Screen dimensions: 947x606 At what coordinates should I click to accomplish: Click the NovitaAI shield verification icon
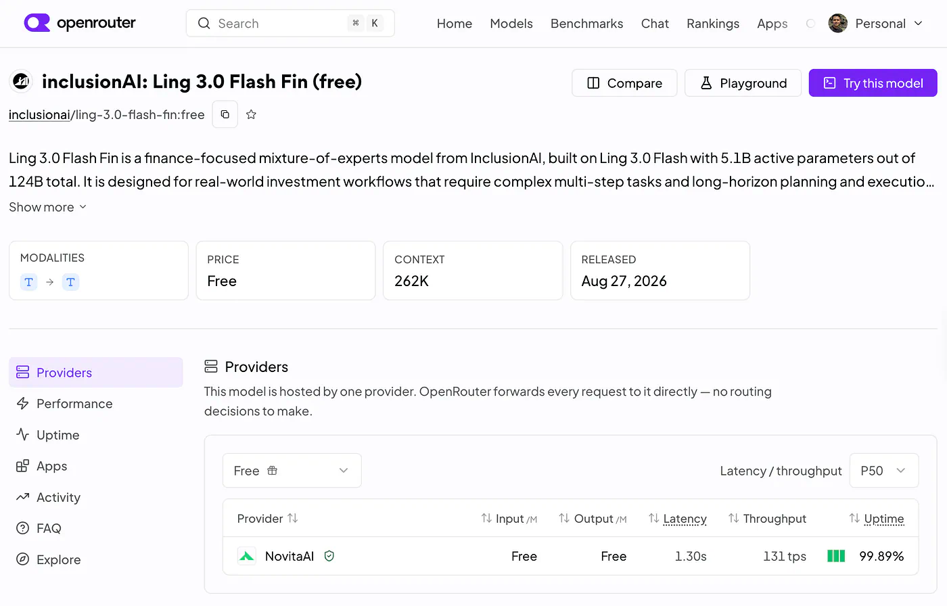(x=329, y=556)
